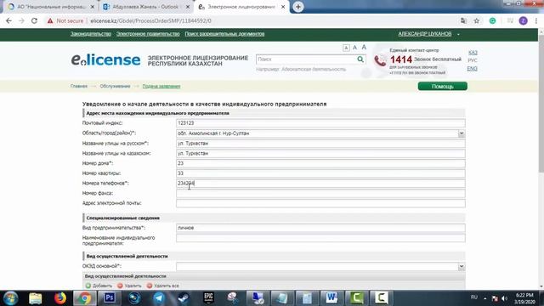This screenshot has width=544, height=306.
Task: Bookmark this page with the star
Action: click(477, 20)
